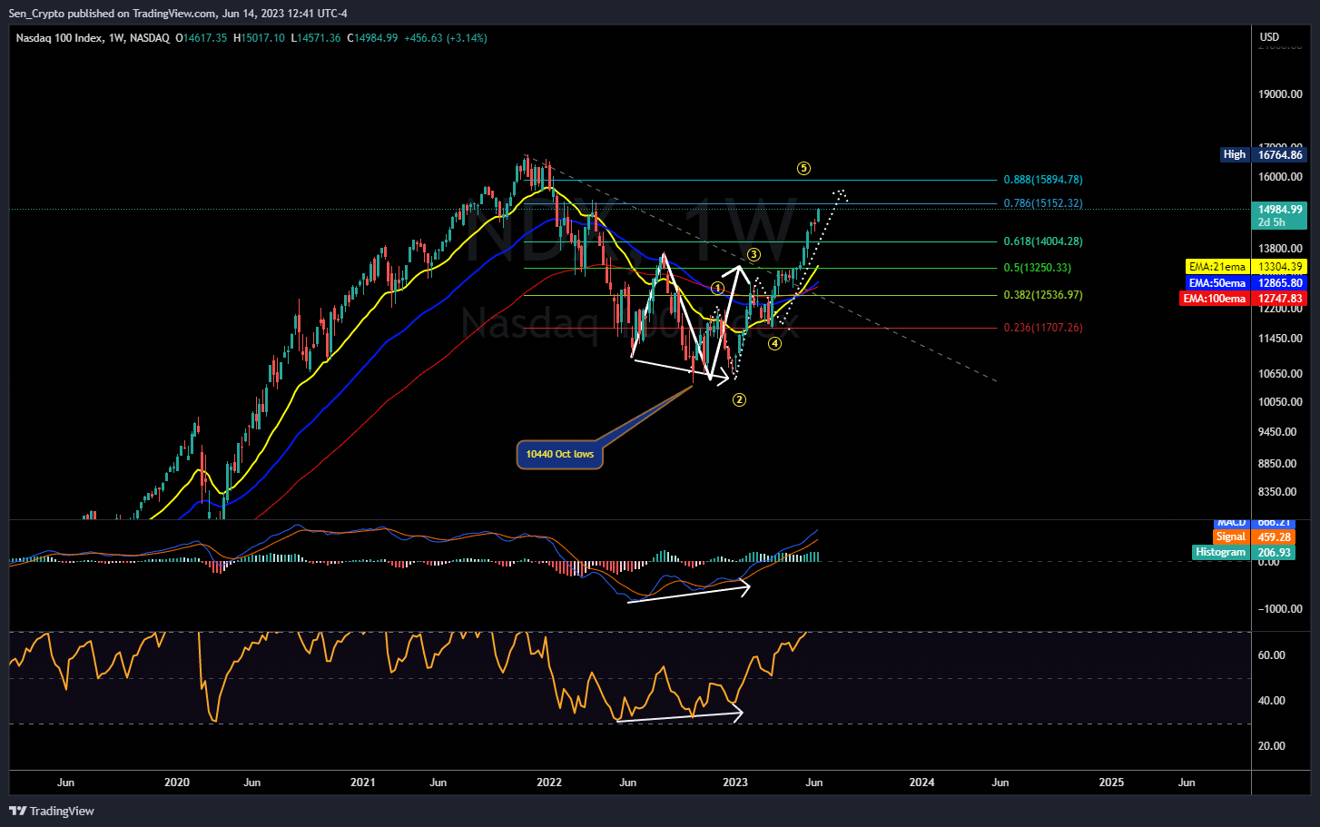The width and height of the screenshot is (1320, 827).
Task: Click the 0.786(15152.32) Fibonacci label
Action: coord(1043,203)
